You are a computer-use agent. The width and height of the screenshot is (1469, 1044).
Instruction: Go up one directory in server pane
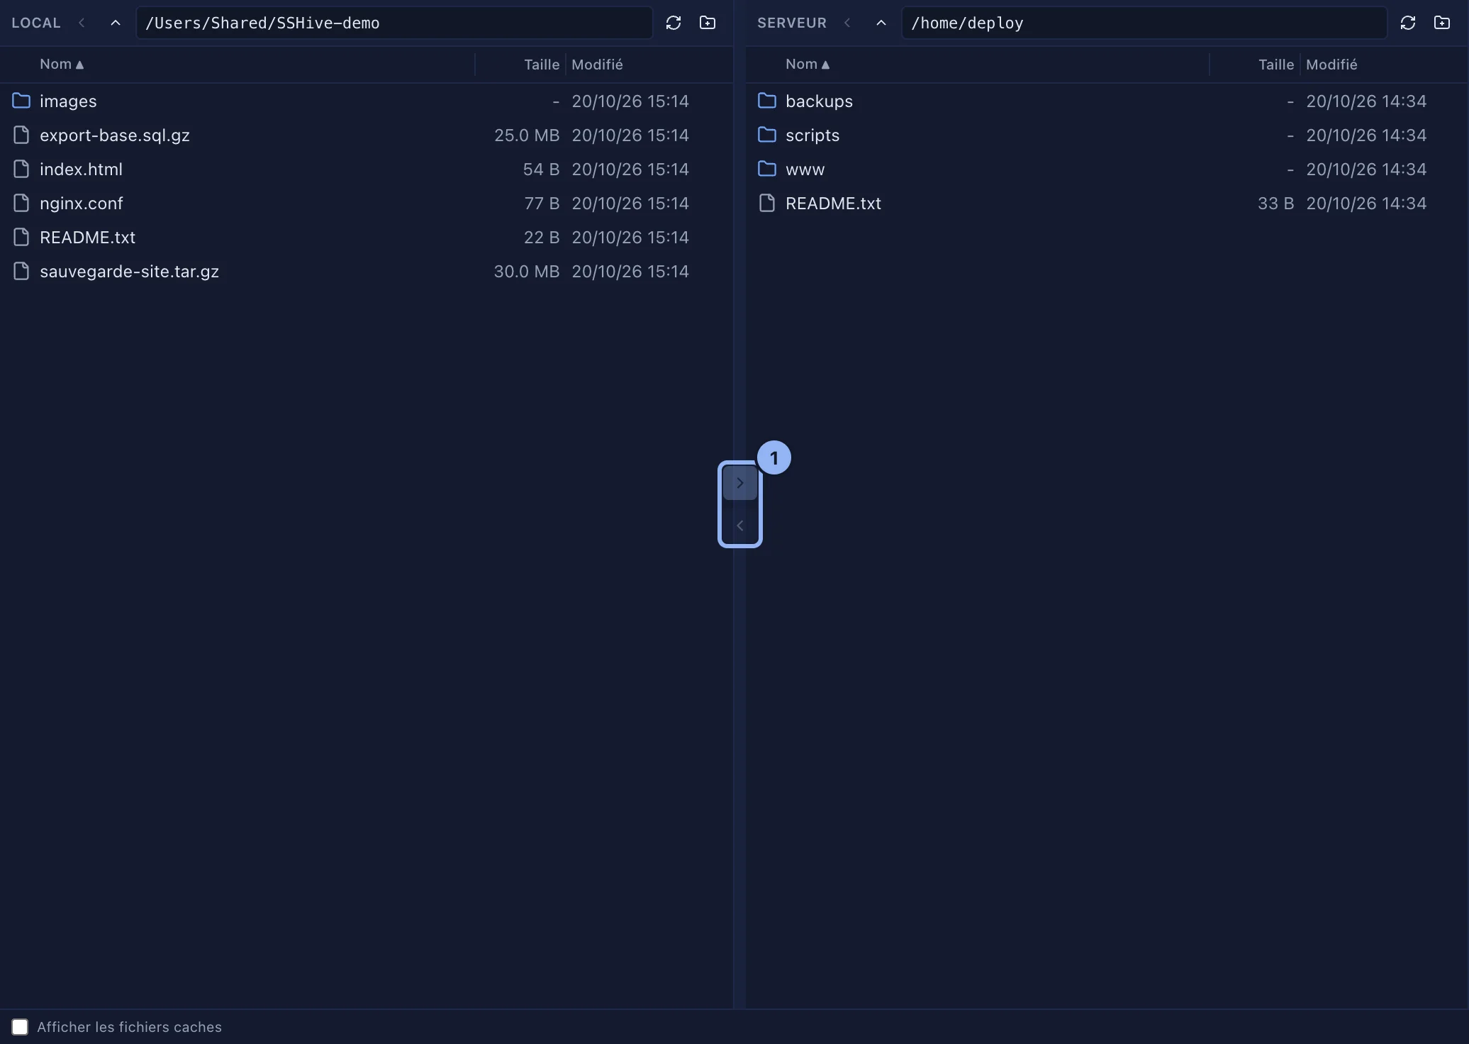[881, 23]
